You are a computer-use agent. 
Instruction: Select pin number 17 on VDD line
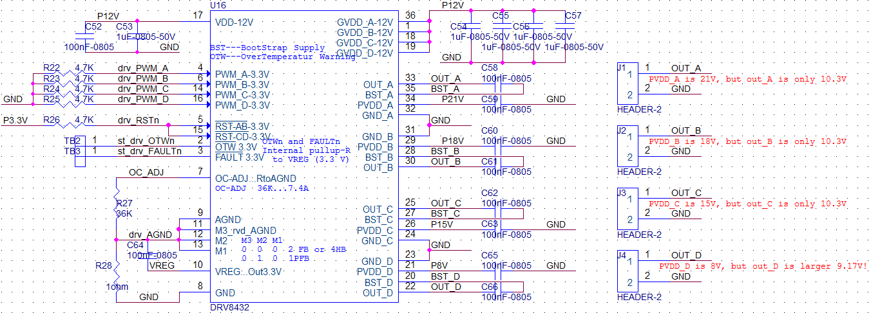click(198, 15)
